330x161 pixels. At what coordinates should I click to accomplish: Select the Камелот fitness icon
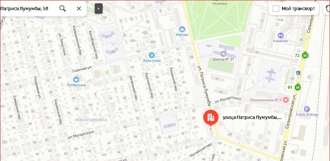280,35
